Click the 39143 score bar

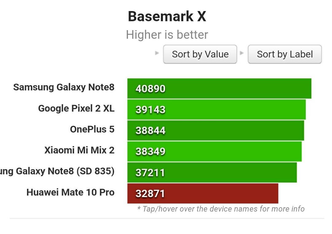click(x=217, y=109)
